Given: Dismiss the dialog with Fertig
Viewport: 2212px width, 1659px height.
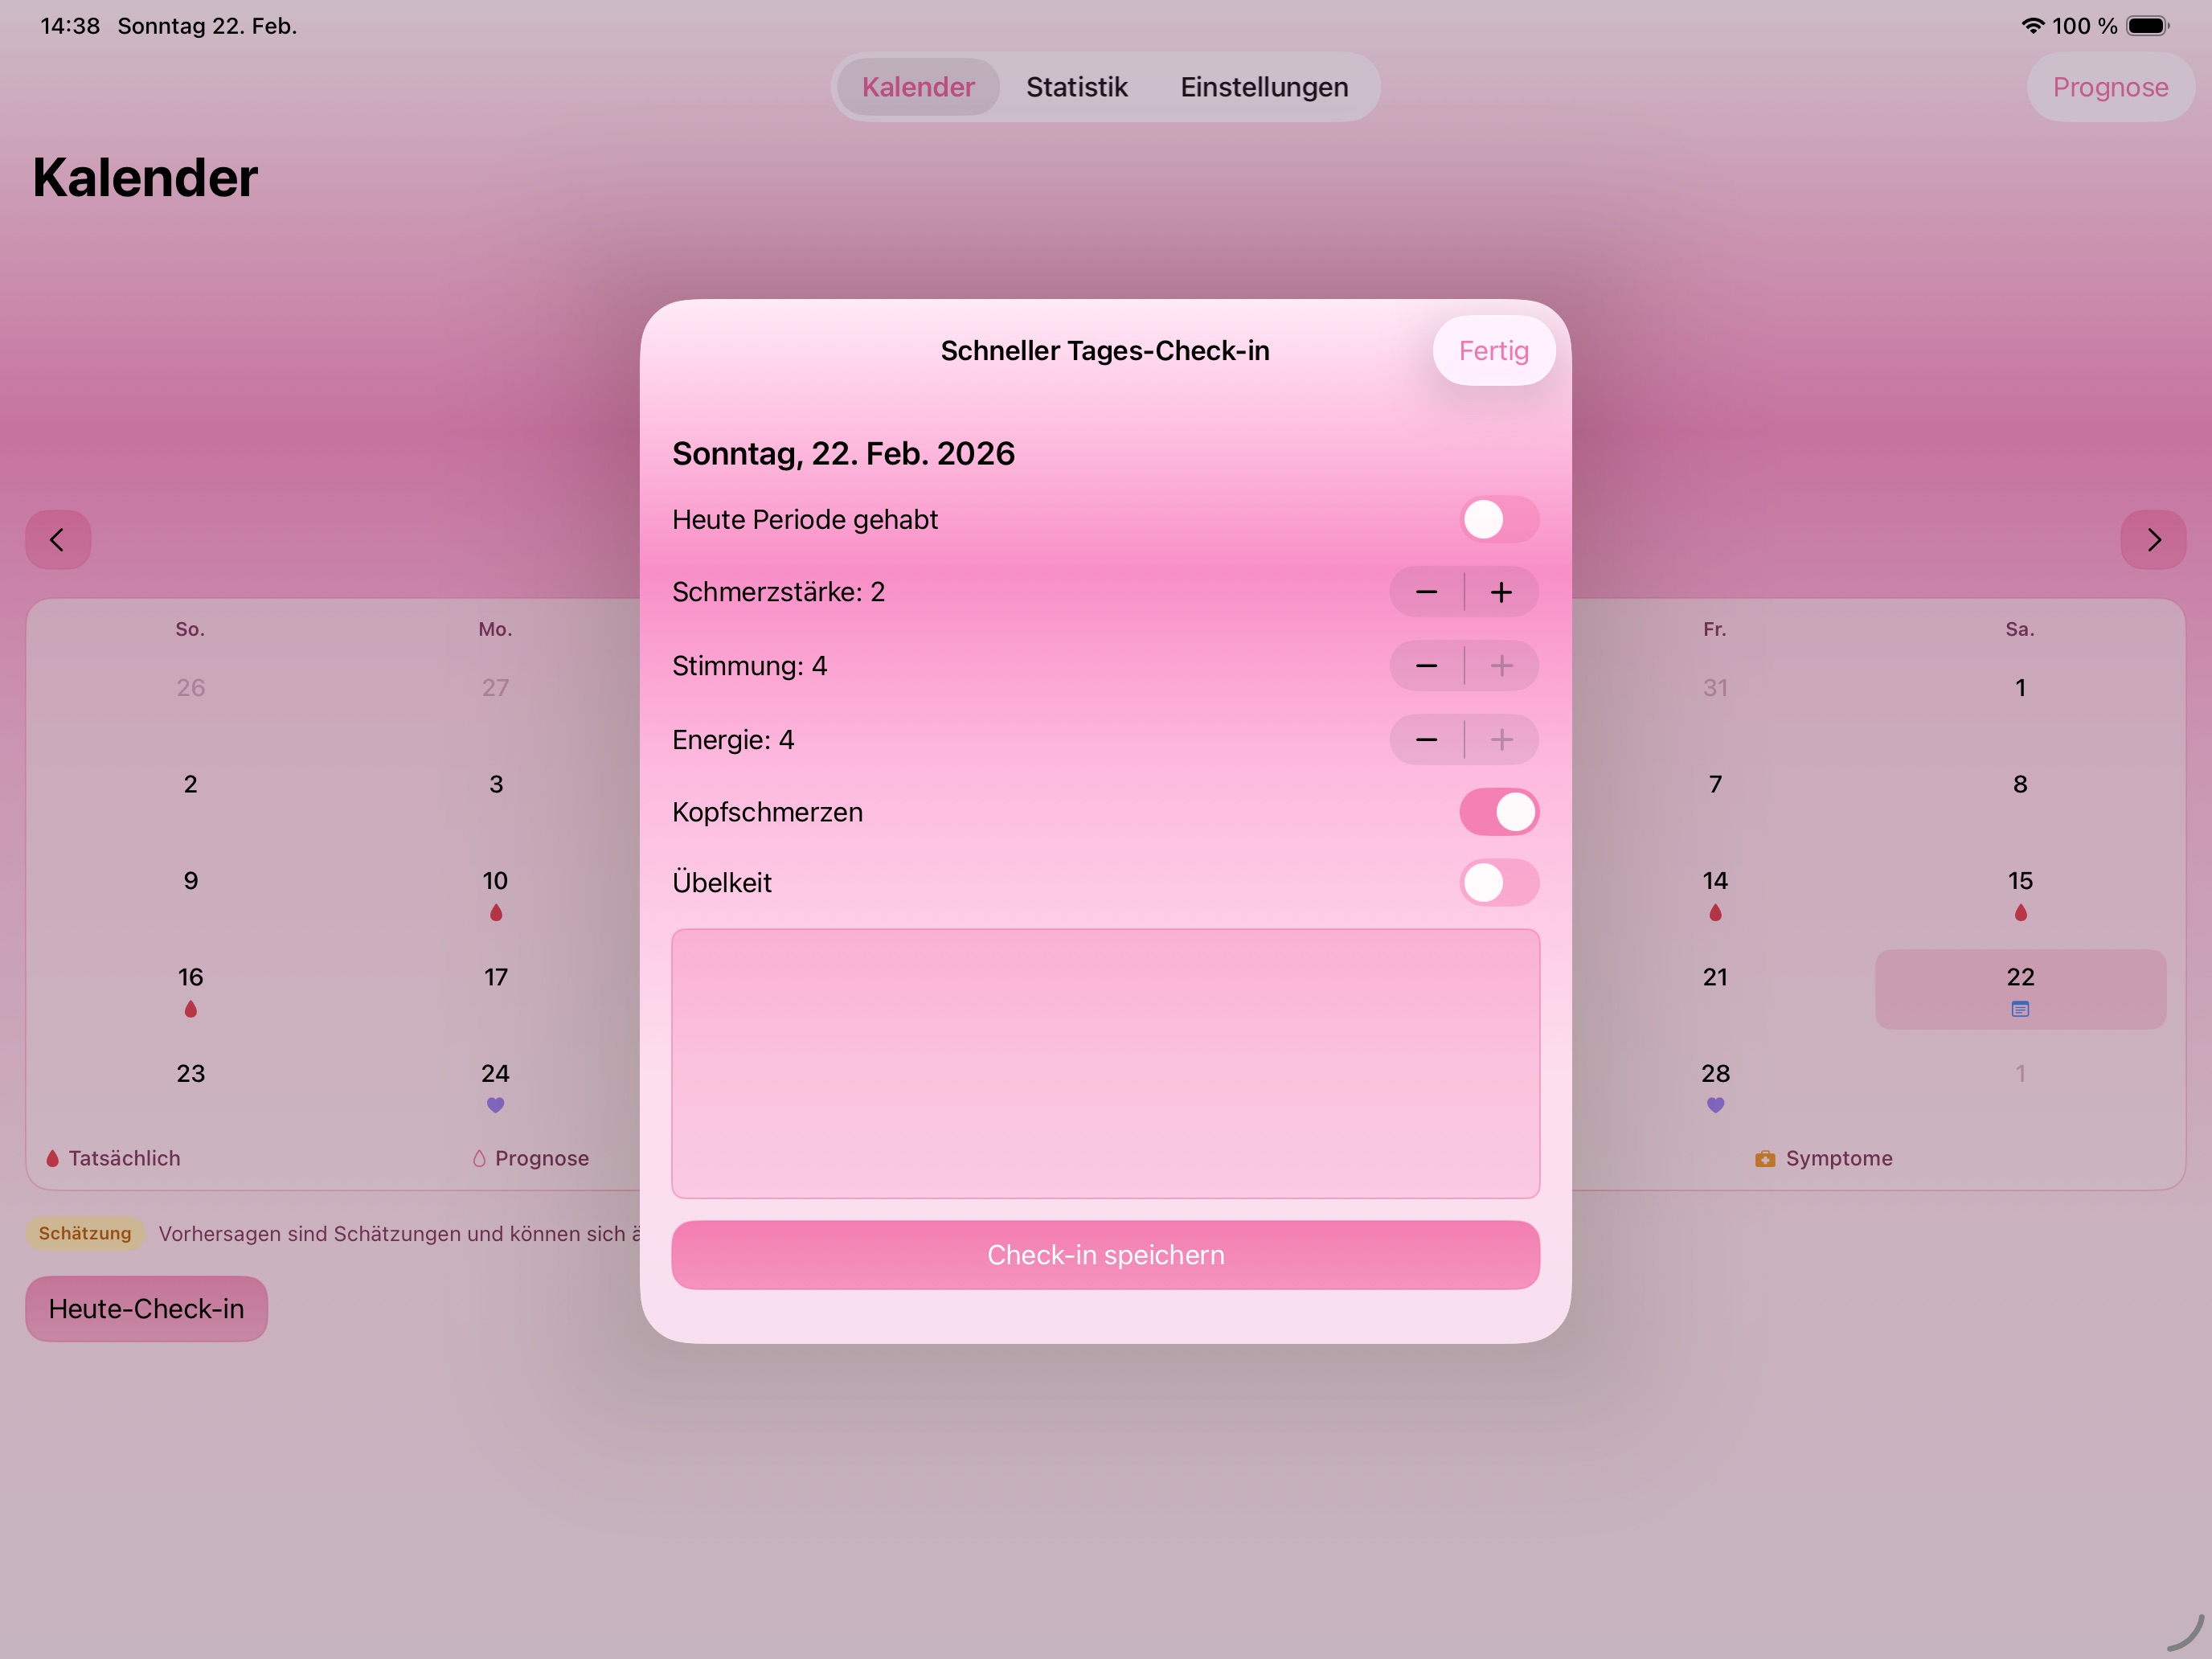Looking at the screenshot, I should (x=1493, y=351).
